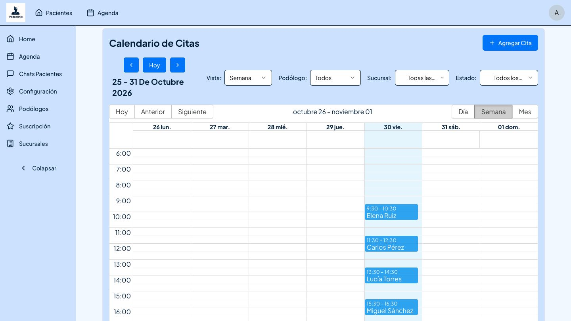Open the Vista dropdown showing Semana
The width and height of the screenshot is (571, 321).
point(248,78)
